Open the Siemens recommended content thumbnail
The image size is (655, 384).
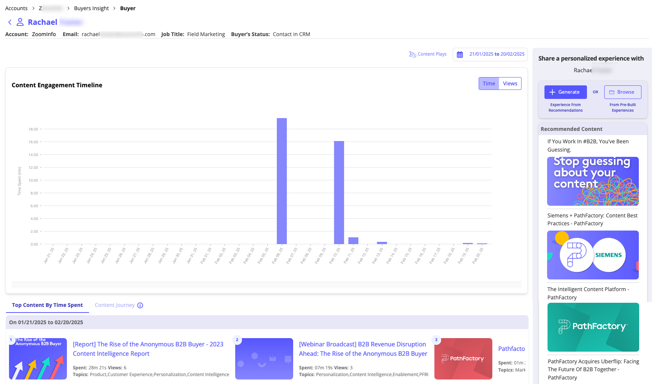[x=593, y=255]
